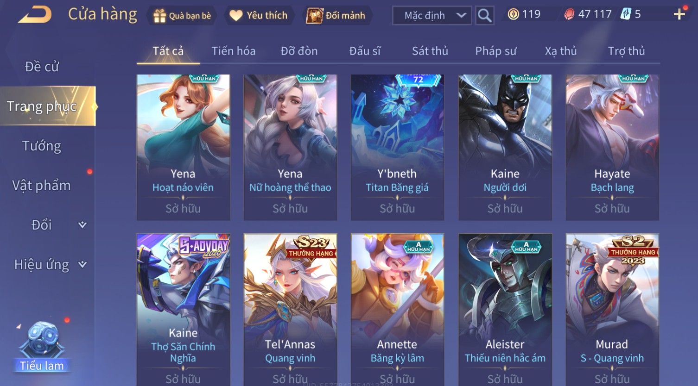Open the Hayate Bạch lang skin card
The width and height of the screenshot is (698, 386).
tap(612, 147)
